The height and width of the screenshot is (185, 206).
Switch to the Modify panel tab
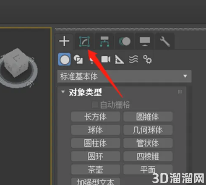tap(84, 42)
